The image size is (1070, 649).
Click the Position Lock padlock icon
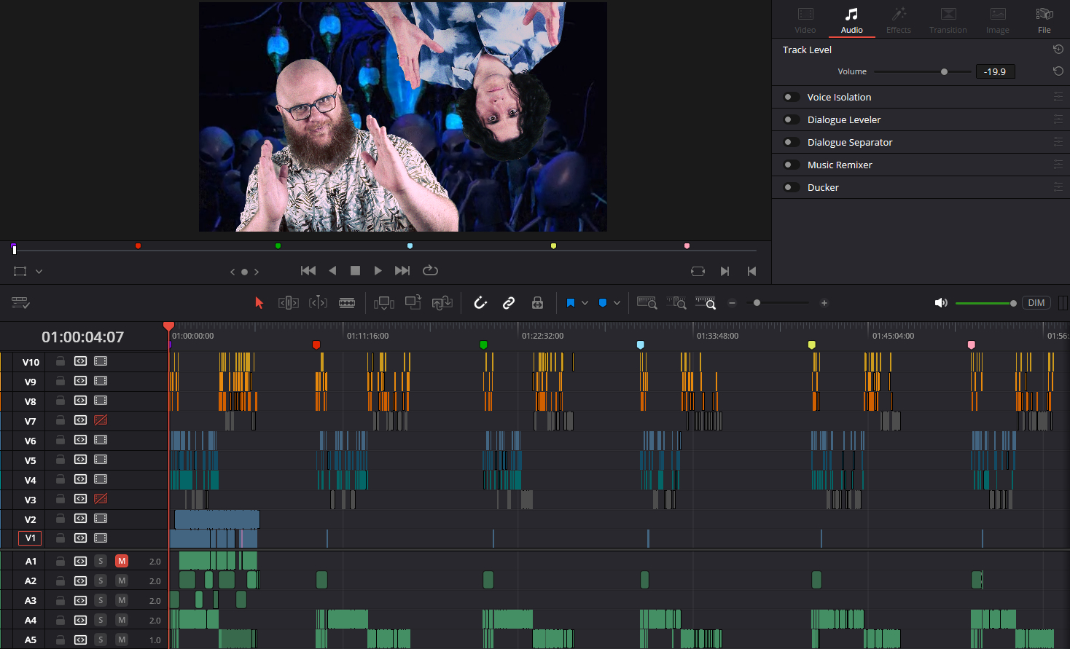pos(537,303)
